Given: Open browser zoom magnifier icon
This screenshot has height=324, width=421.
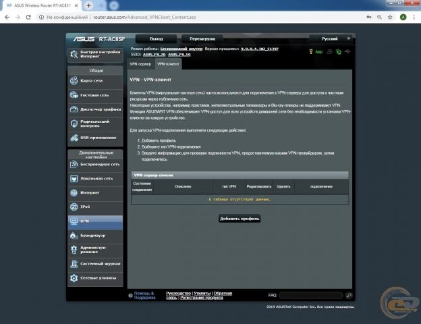Looking at the screenshot, I should click(x=379, y=17).
